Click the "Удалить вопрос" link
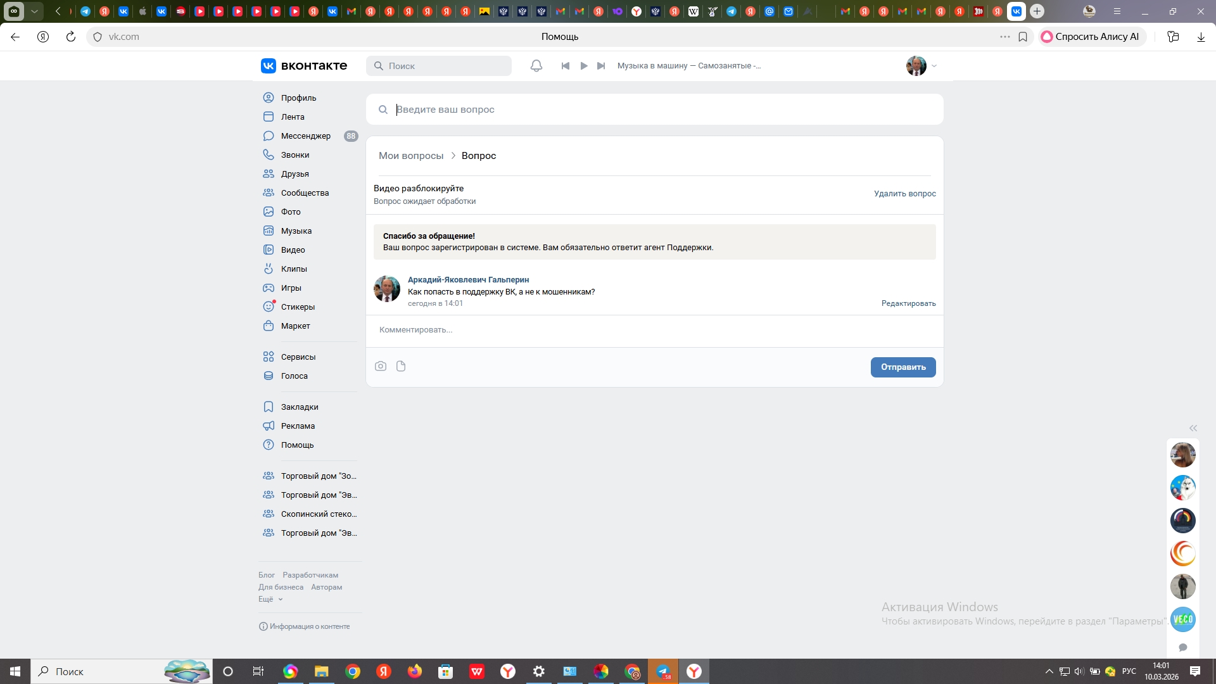The width and height of the screenshot is (1216, 684). coord(904,194)
